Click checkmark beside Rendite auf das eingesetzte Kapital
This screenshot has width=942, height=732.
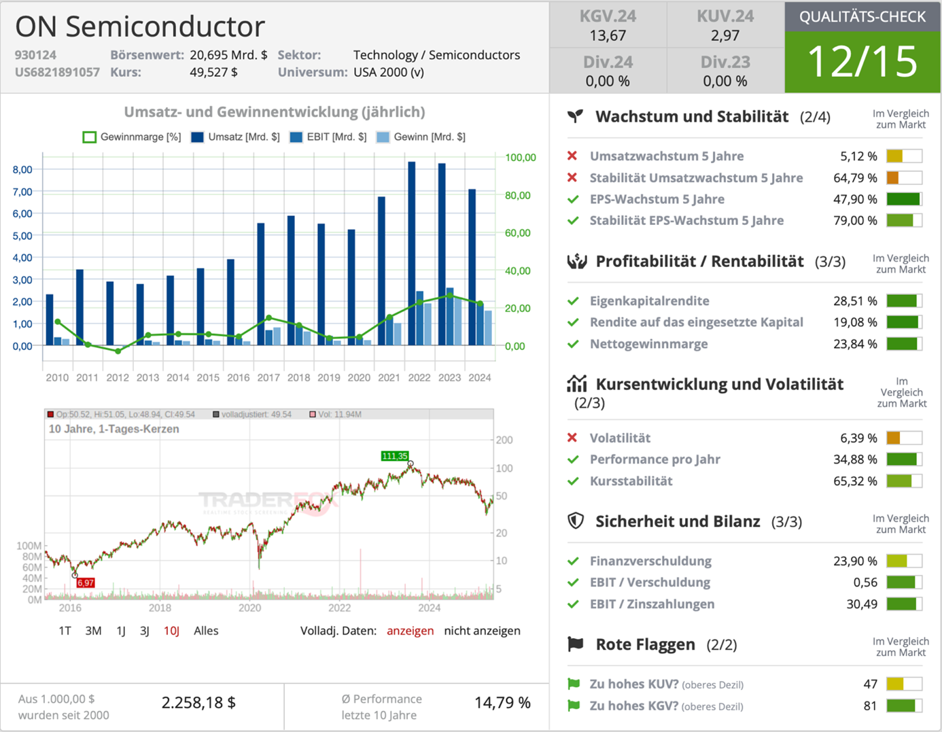573,322
